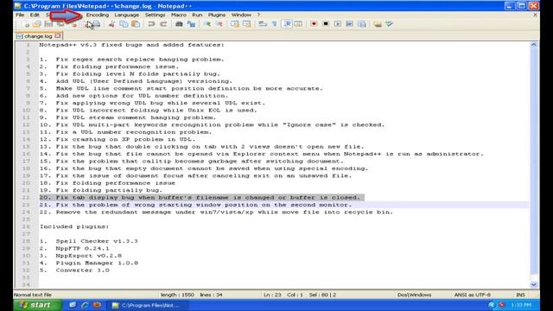Open the Windows Start button

click(x=38, y=305)
